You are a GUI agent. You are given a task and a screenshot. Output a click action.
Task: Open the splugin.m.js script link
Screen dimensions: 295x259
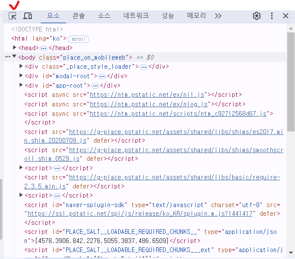[140, 214]
